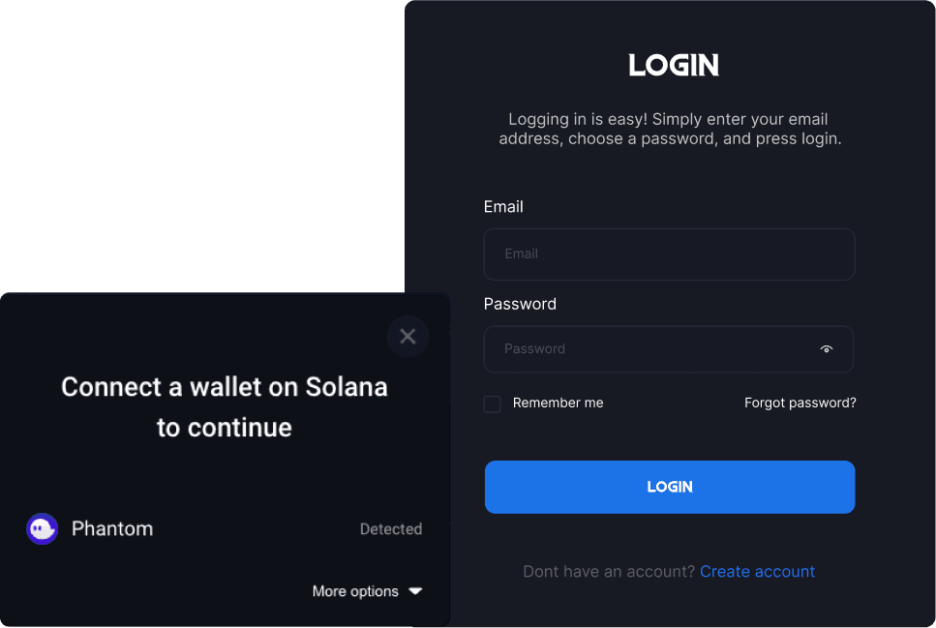Image resolution: width=936 pixels, height=628 pixels.
Task: Click the Password field label
Action: tap(520, 305)
